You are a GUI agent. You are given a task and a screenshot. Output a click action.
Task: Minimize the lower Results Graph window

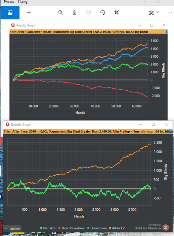(x=141, y=124)
